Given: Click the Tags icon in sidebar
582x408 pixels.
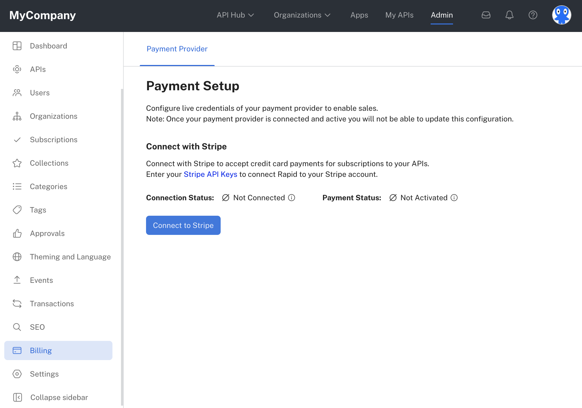Looking at the screenshot, I should click(x=17, y=210).
